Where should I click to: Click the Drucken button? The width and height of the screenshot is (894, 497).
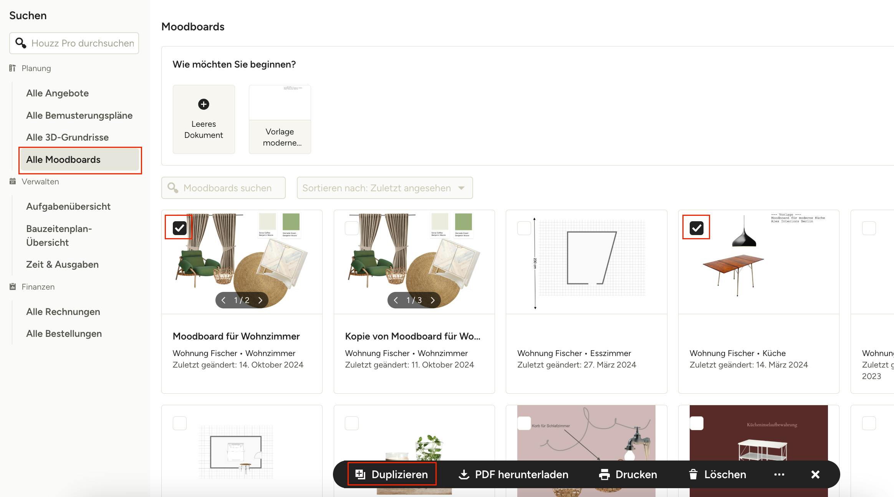coord(628,474)
